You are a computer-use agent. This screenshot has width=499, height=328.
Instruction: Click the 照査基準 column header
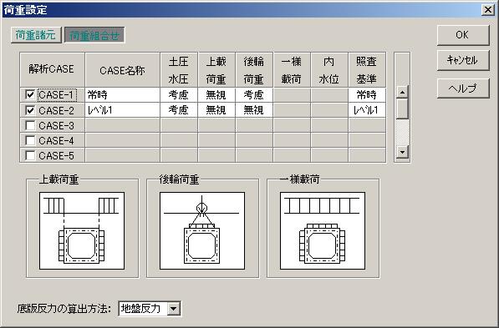click(x=367, y=70)
